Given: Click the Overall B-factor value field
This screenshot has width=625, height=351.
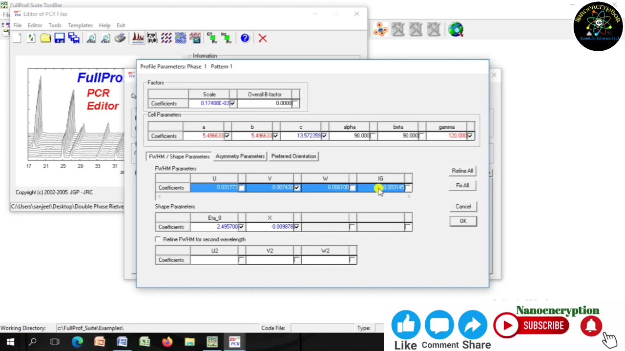Looking at the screenshot, I should click(264, 103).
